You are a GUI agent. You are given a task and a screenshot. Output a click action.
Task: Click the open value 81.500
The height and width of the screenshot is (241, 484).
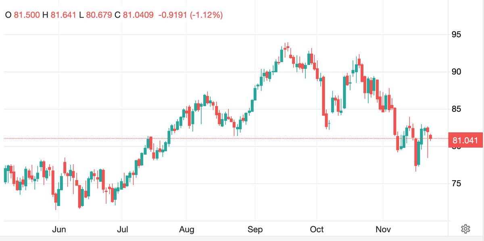coord(27,15)
